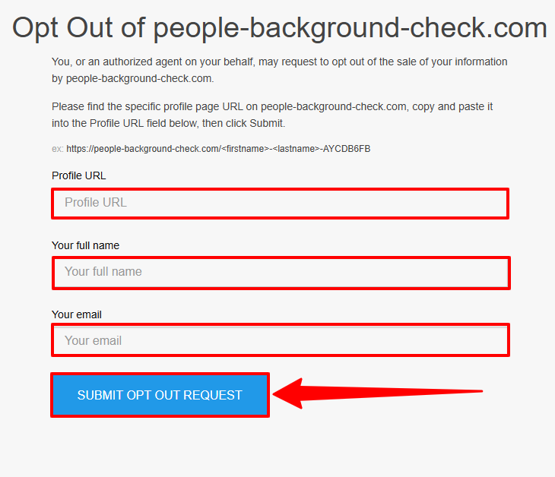Viewport: 555px width, 477px height.
Task: Click the gray "ex:" prefix text
Action: coord(57,149)
